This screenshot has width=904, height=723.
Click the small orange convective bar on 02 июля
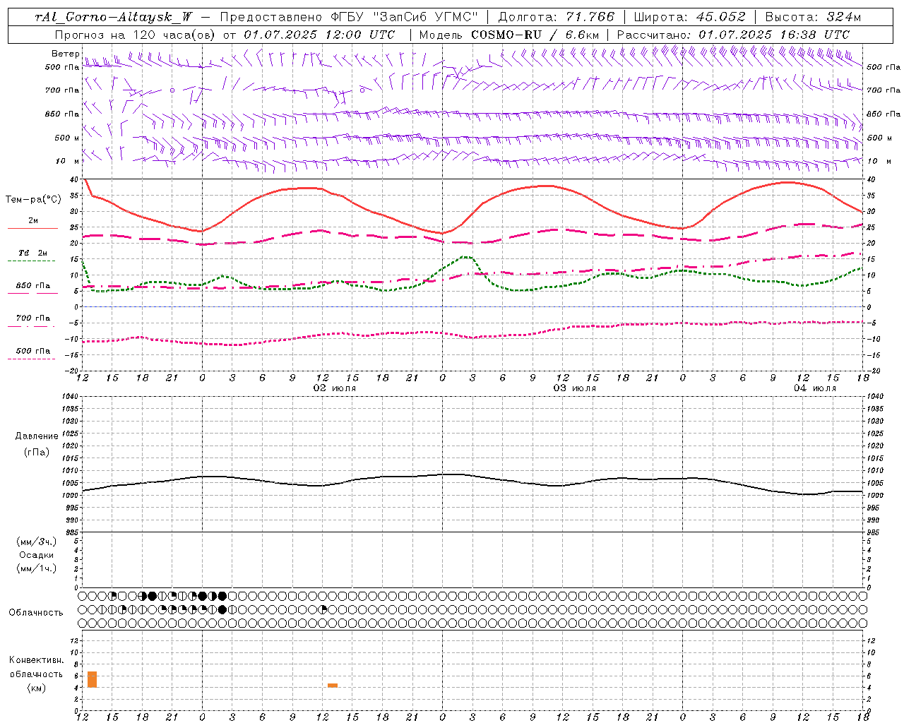tap(333, 686)
